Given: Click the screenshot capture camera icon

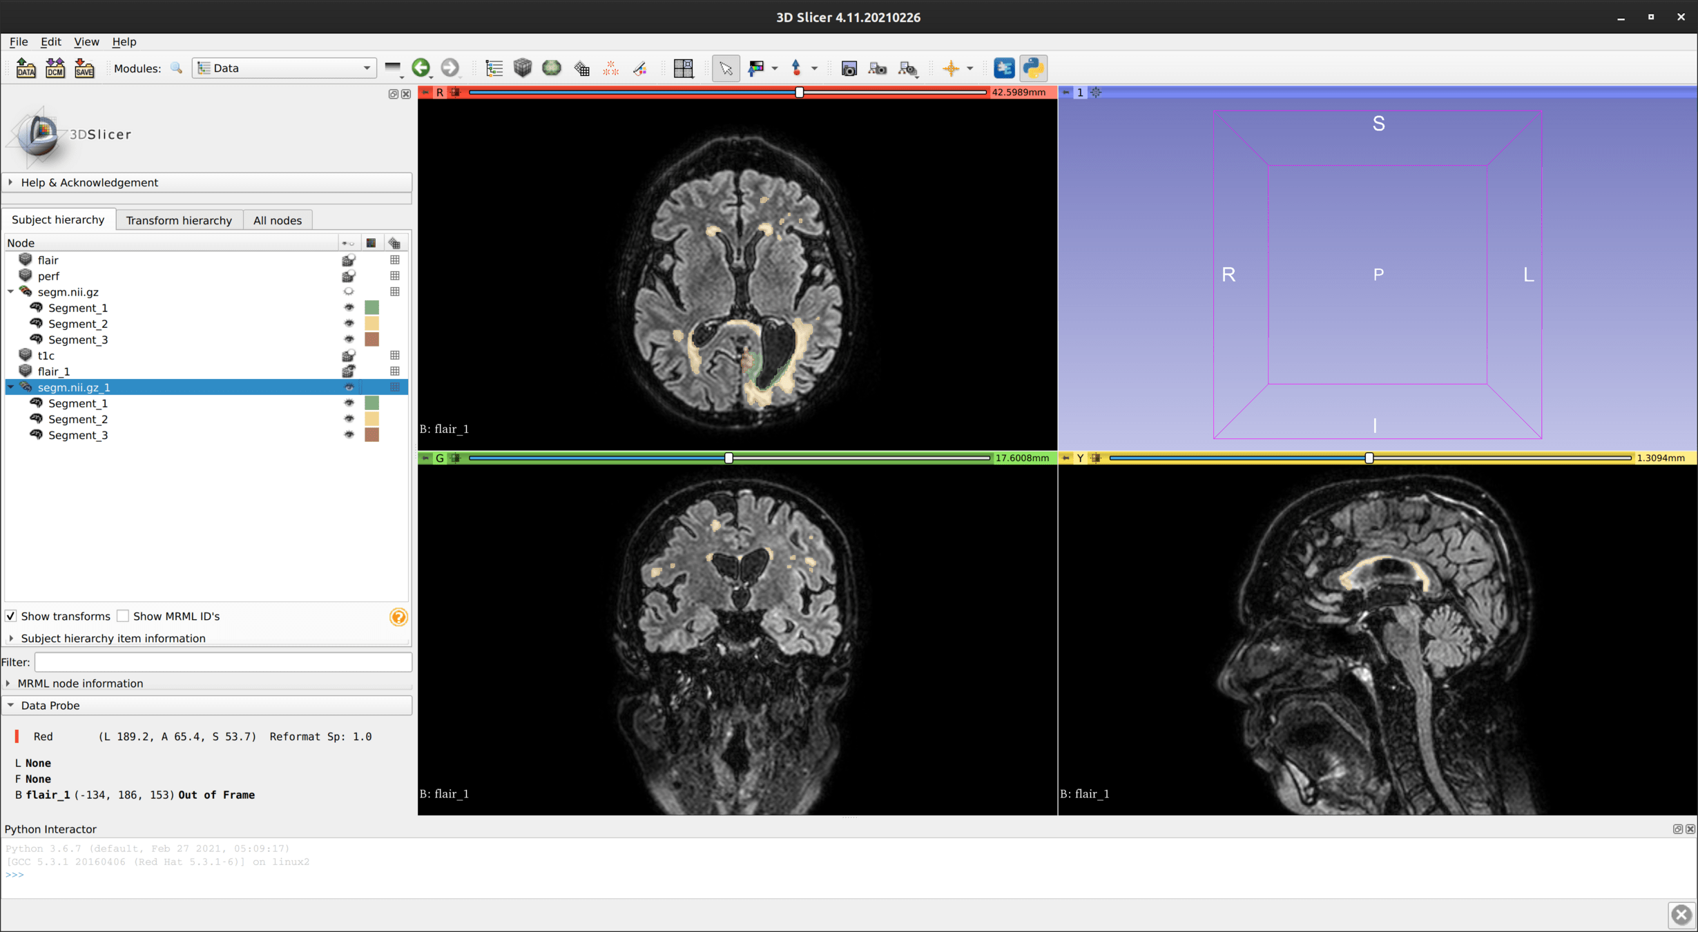Looking at the screenshot, I should [x=849, y=68].
